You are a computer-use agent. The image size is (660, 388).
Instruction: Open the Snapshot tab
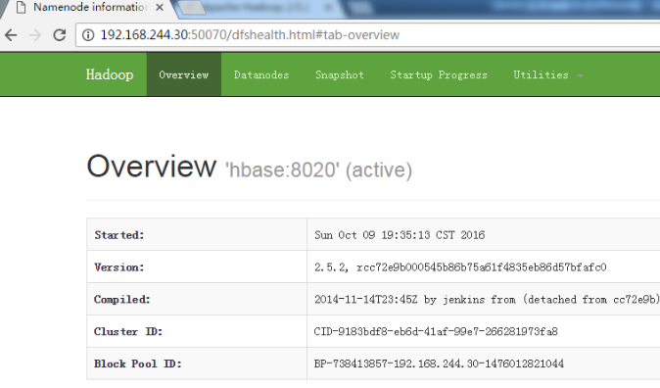point(340,74)
